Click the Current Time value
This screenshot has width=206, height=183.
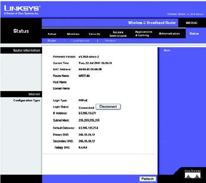95,63
